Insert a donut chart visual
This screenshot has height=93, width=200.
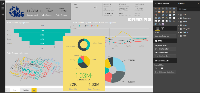tap(167, 15)
